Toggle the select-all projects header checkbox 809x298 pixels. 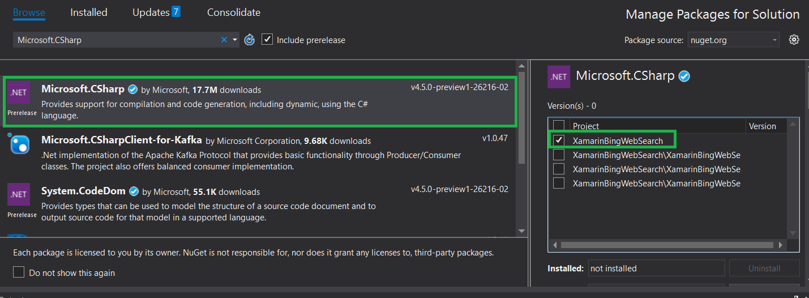click(x=559, y=126)
